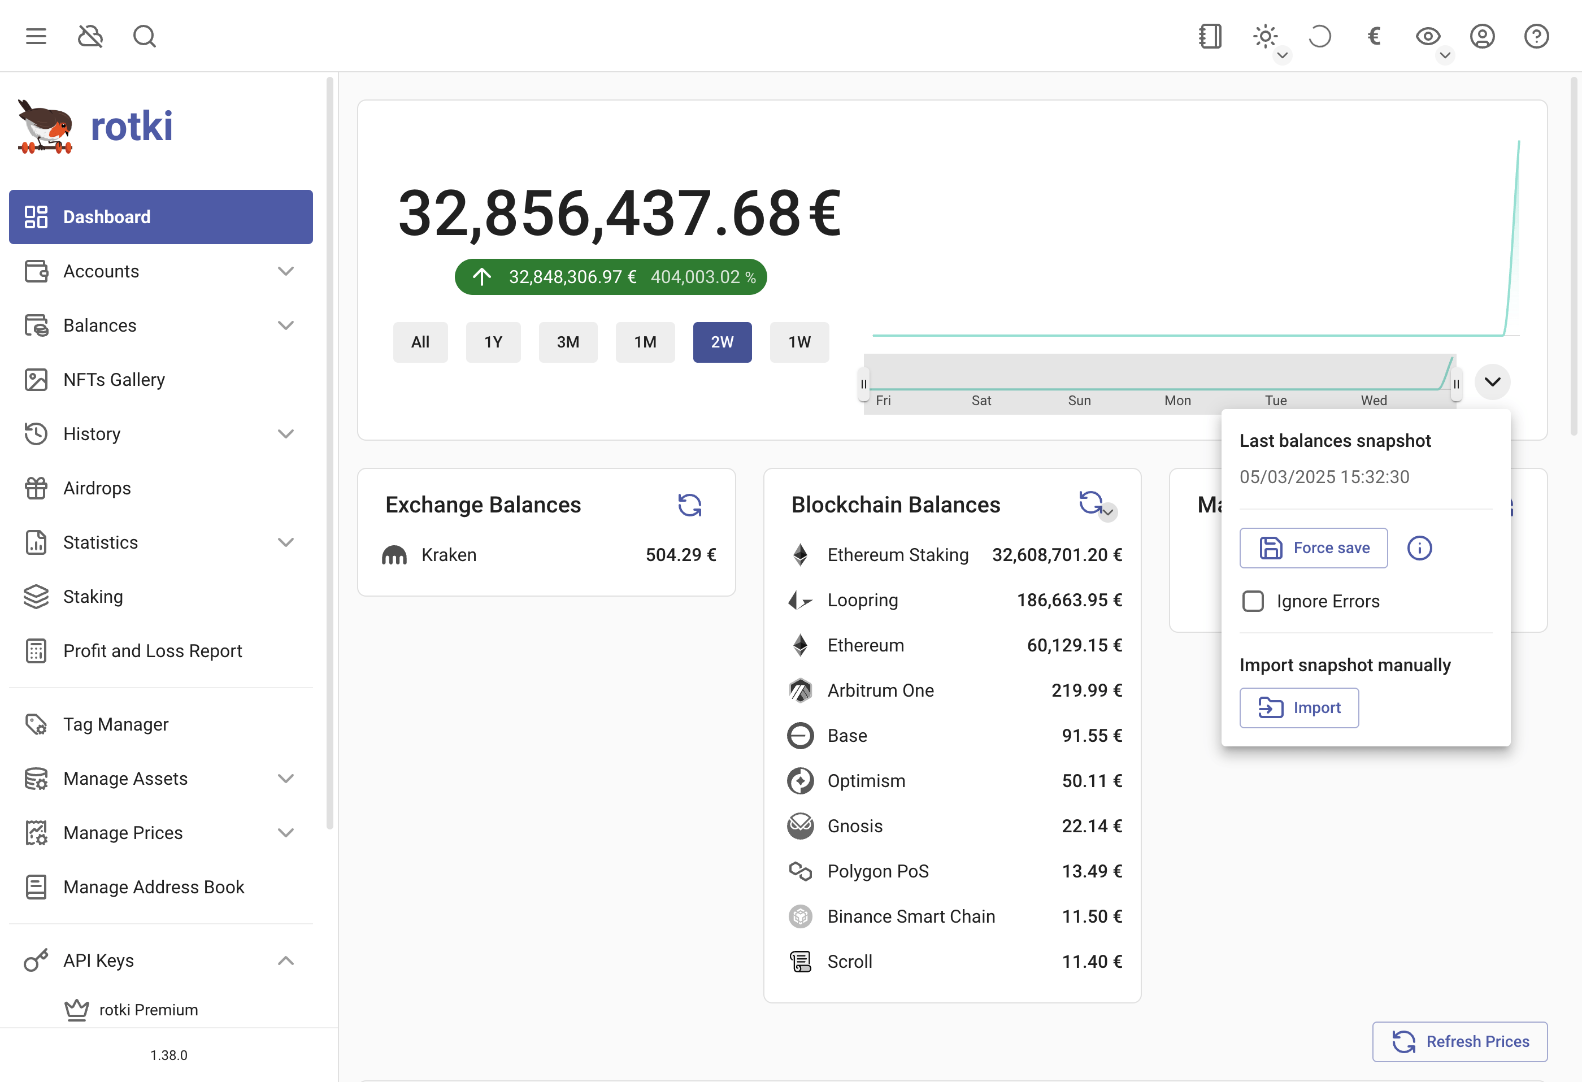
Task: Open help question mark icon
Action: (1536, 36)
